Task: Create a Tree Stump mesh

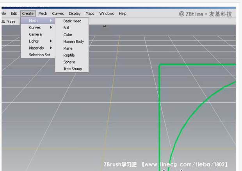Action: click(x=72, y=69)
